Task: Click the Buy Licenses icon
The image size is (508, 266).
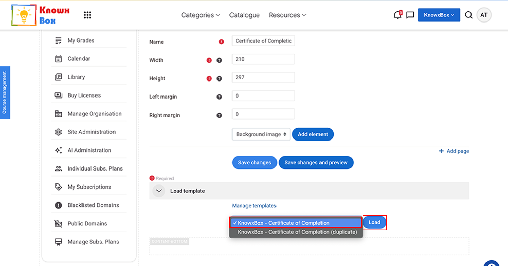Action: (x=58, y=95)
